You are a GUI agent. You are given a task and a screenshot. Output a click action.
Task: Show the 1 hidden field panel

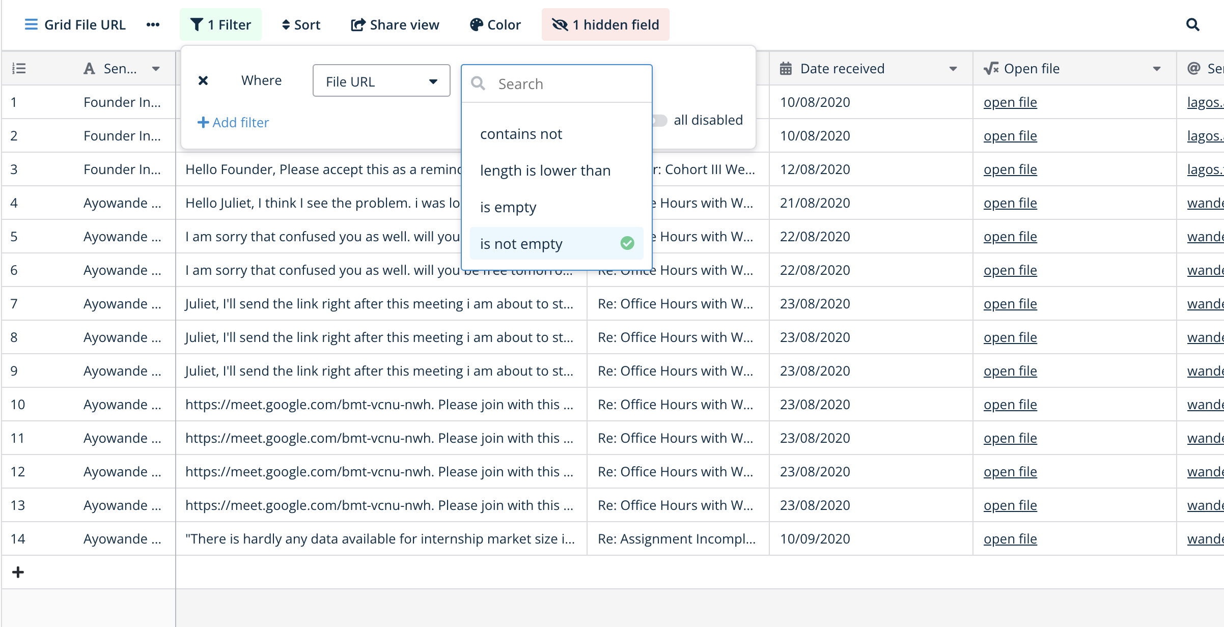pos(605,24)
